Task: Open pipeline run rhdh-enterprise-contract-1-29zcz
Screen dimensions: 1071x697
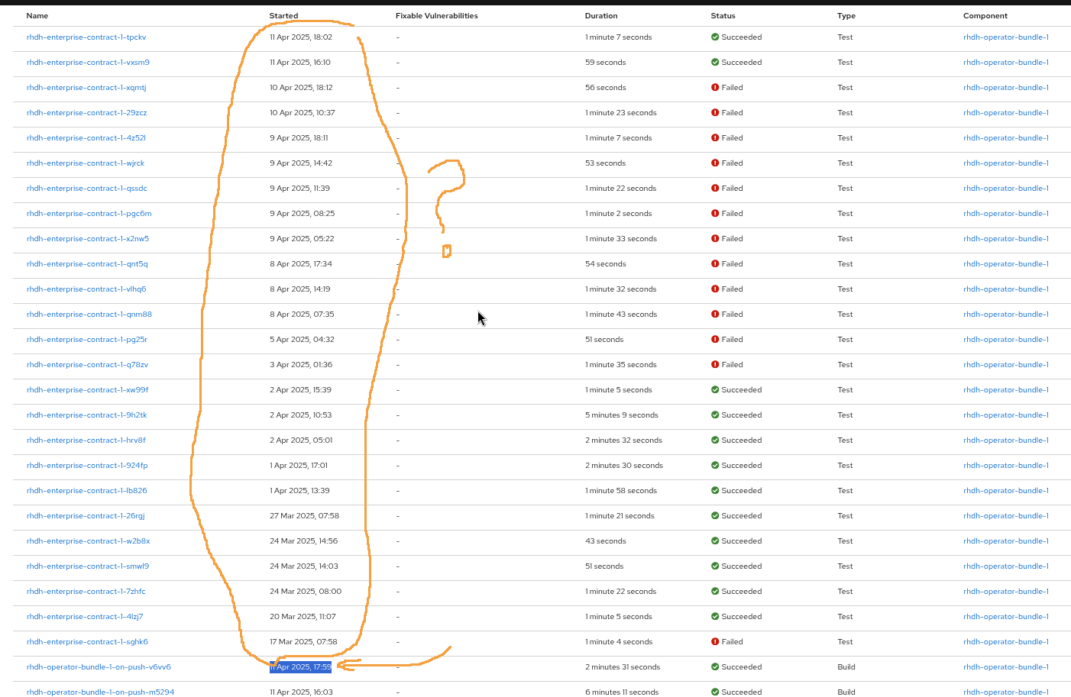Action: 87,112
